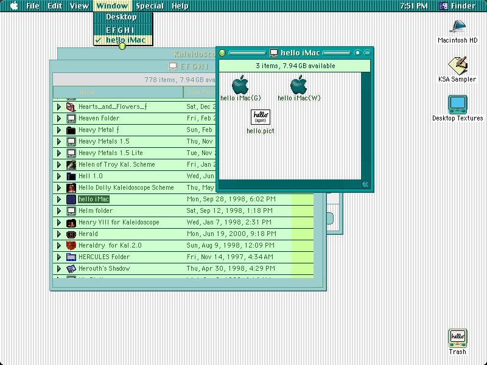Select the Hearts_and_Flowers_ƒ folder icon
Viewport: 487px width, 365px height.
(71, 107)
